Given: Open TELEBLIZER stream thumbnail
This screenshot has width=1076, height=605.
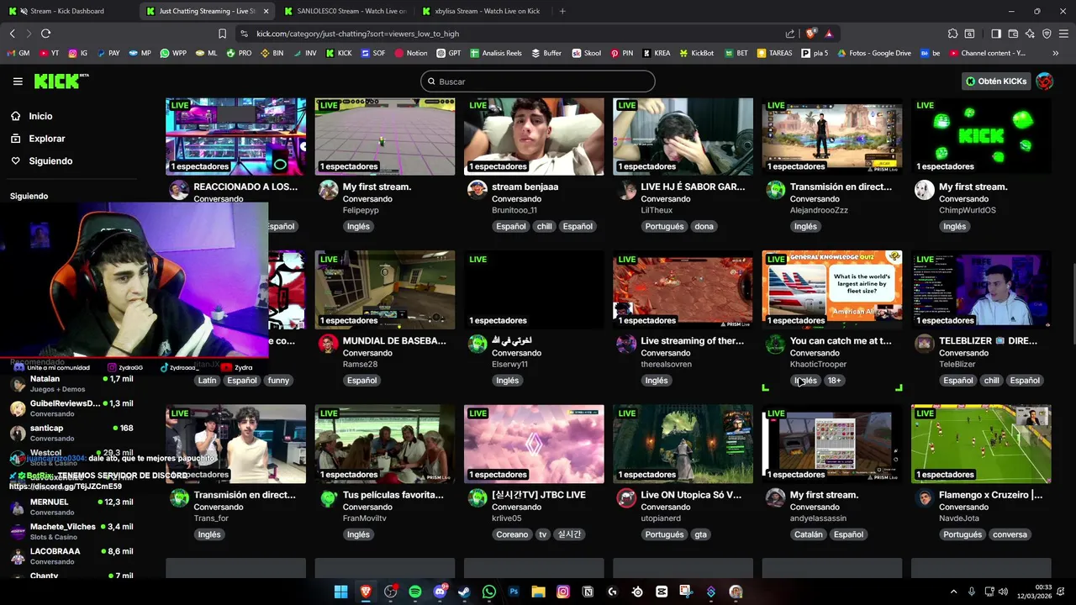Looking at the screenshot, I should [x=981, y=289].
